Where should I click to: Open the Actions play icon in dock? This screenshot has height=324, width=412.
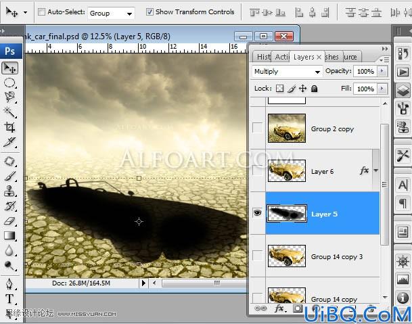tap(403, 72)
